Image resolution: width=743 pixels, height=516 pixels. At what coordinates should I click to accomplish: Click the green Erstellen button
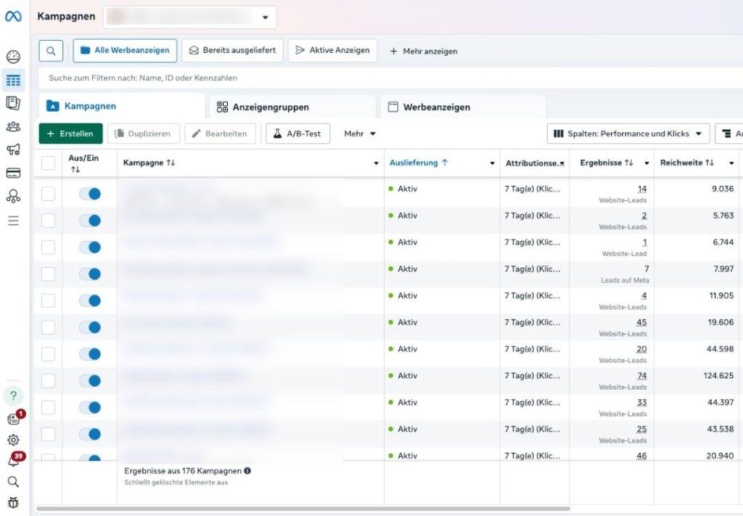[70, 134]
